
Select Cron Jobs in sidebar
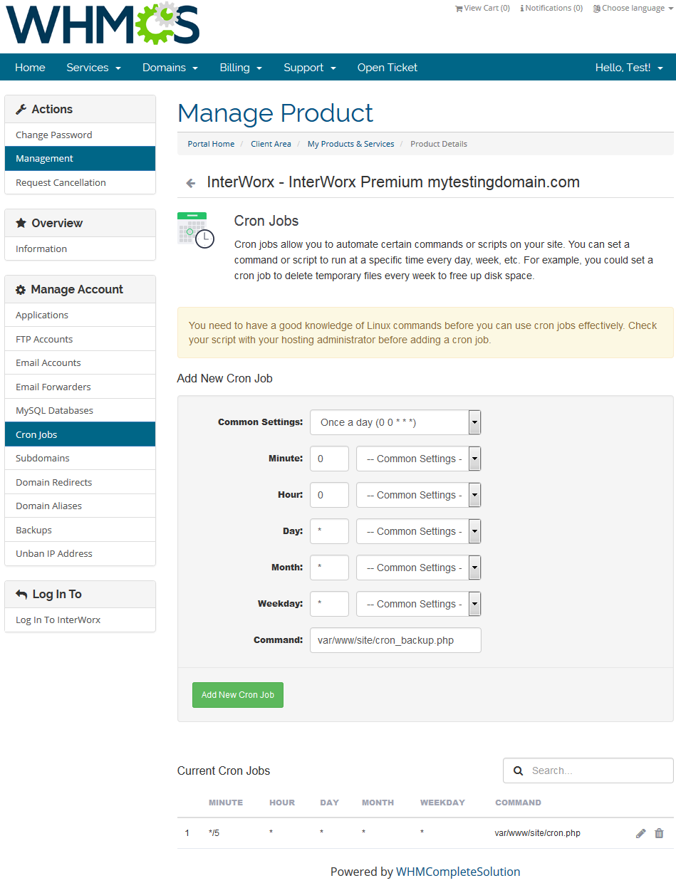(80, 434)
